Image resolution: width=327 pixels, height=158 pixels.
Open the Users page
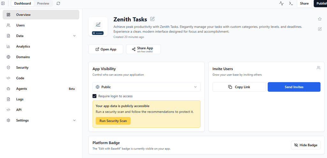41,25
